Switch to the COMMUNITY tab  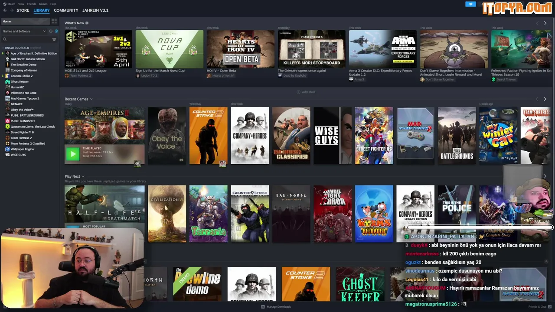tap(66, 10)
